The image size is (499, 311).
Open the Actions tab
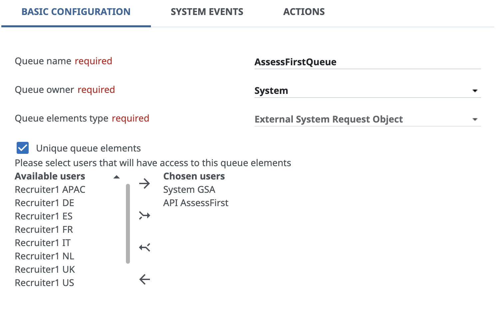point(304,12)
